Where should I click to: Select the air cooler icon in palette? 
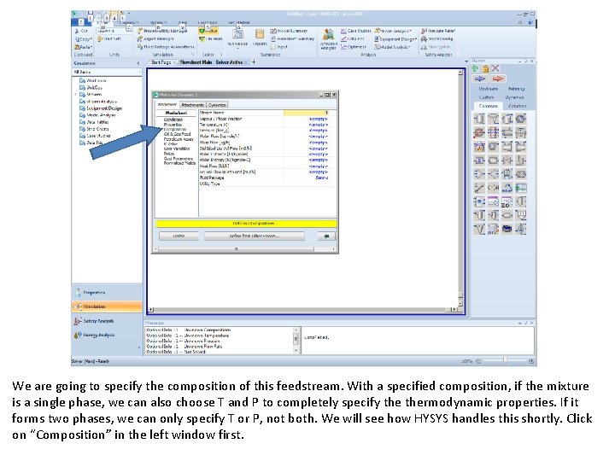521,133
